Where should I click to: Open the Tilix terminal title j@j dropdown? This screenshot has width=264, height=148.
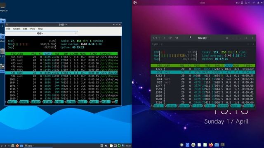pos(157,44)
